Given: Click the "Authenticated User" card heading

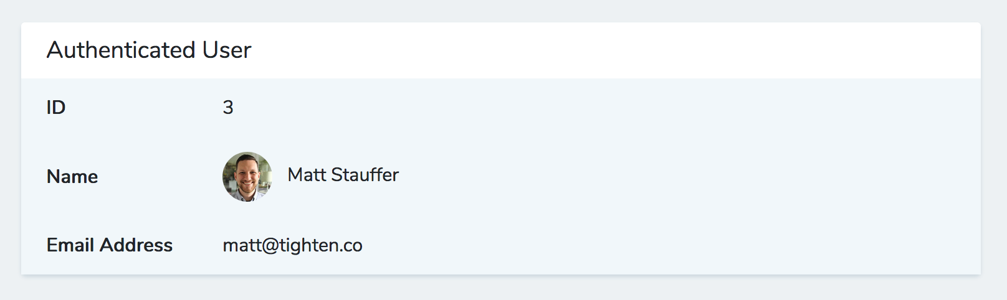Looking at the screenshot, I should tap(149, 50).
